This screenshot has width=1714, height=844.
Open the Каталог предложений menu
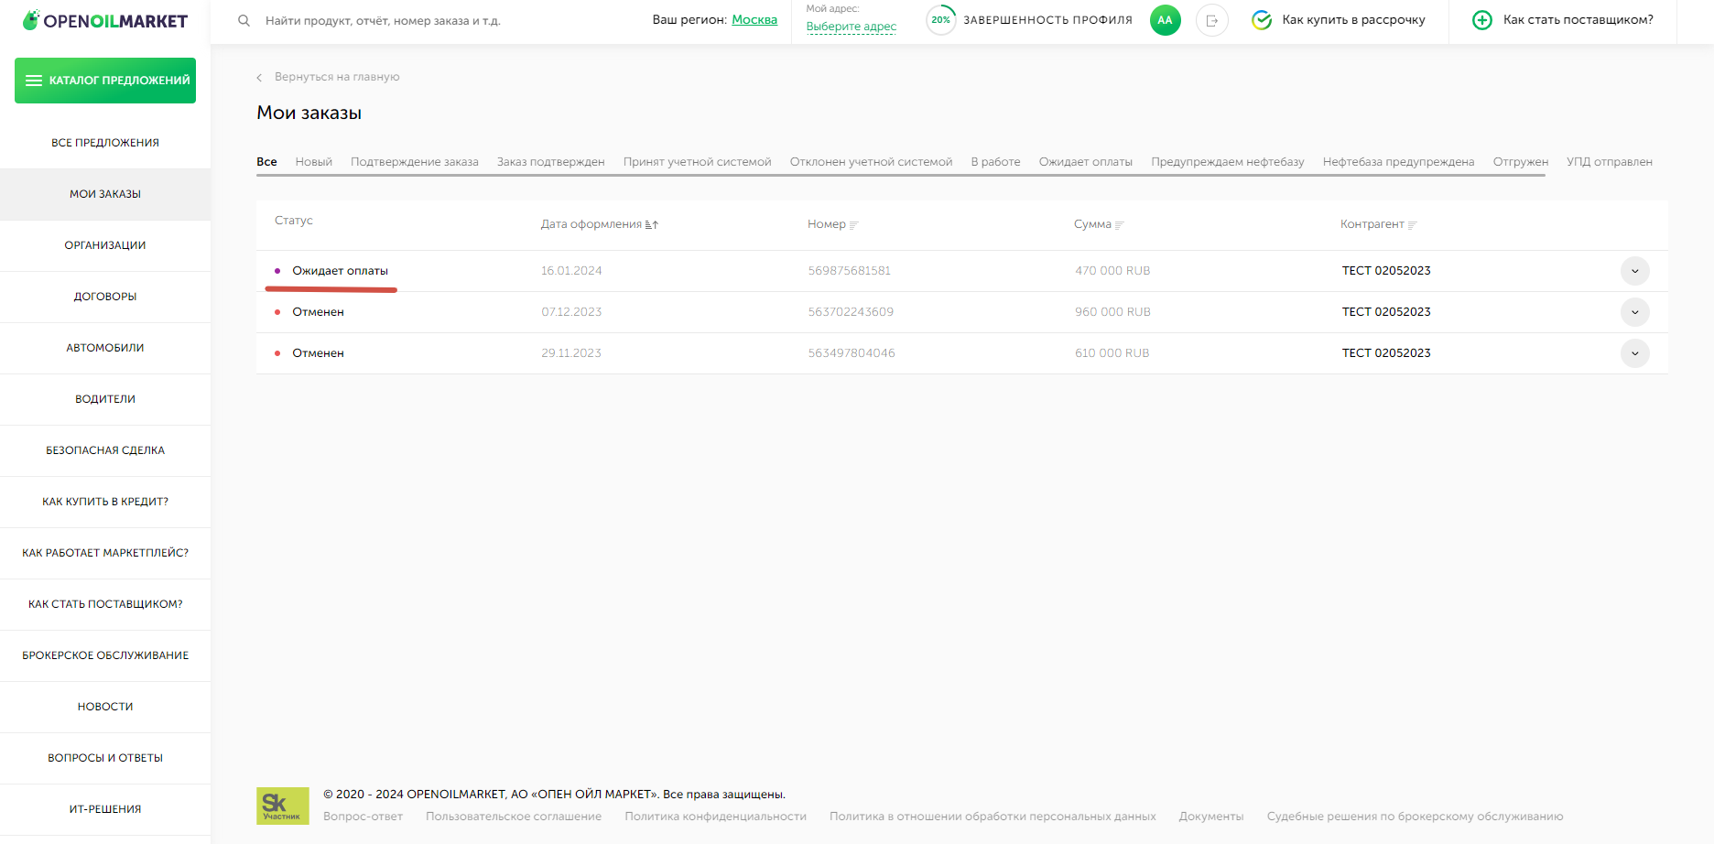(x=105, y=81)
